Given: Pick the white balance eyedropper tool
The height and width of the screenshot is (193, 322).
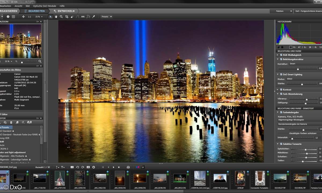Looking at the screenshot, I should click(93, 17).
